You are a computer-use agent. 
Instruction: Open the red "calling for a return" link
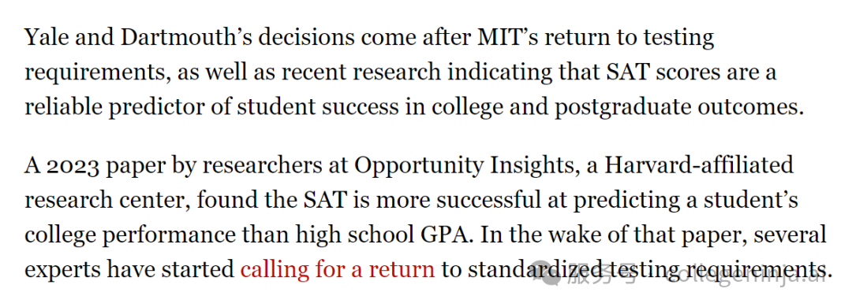(338, 269)
